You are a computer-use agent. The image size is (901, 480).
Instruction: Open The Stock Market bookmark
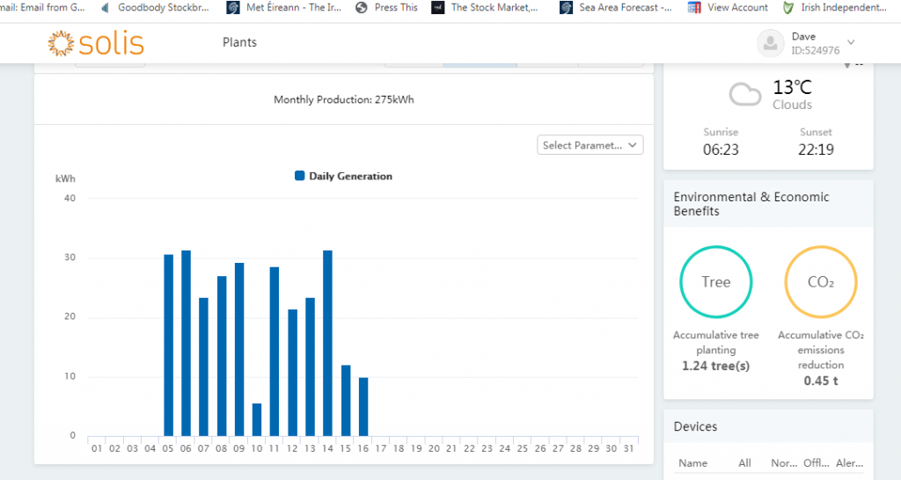tap(485, 8)
